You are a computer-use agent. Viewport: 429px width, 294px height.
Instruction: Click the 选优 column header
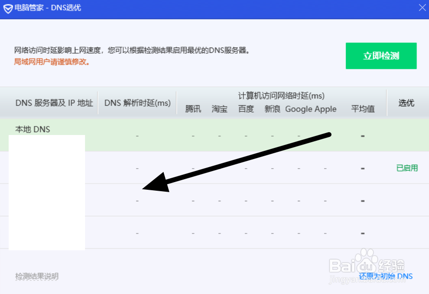[406, 103]
